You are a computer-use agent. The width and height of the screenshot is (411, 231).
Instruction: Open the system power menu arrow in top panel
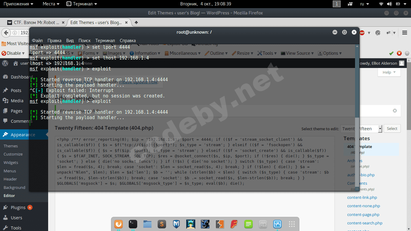click(405, 4)
